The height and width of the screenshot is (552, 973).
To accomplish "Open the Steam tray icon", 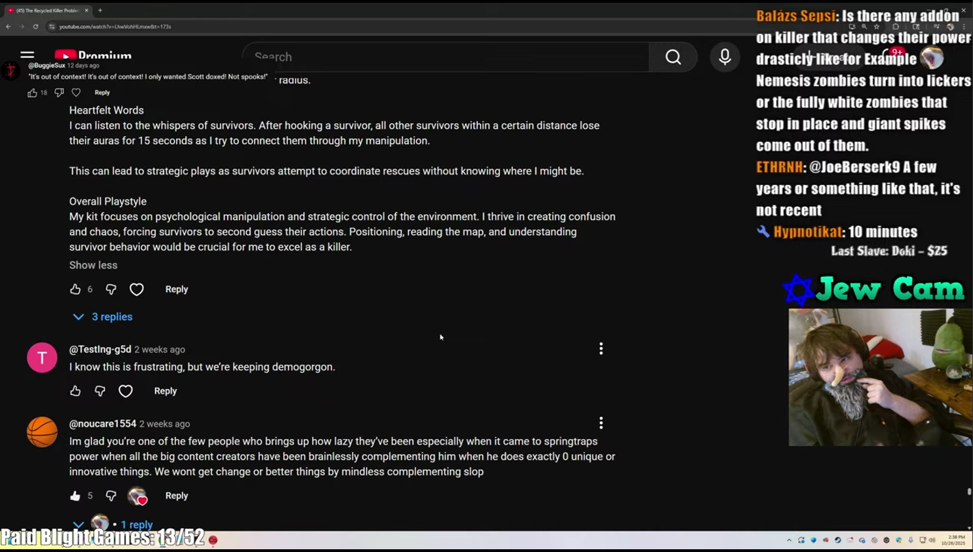I will click(x=838, y=540).
